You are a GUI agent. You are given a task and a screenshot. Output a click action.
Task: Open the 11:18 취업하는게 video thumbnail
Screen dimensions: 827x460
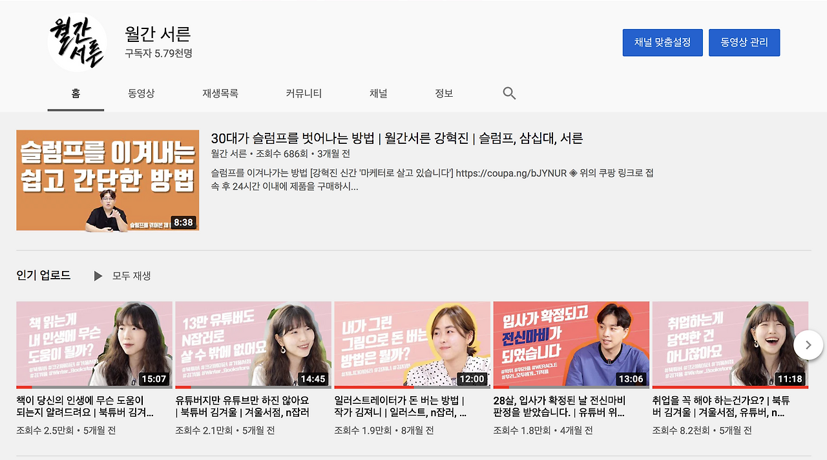click(730, 345)
